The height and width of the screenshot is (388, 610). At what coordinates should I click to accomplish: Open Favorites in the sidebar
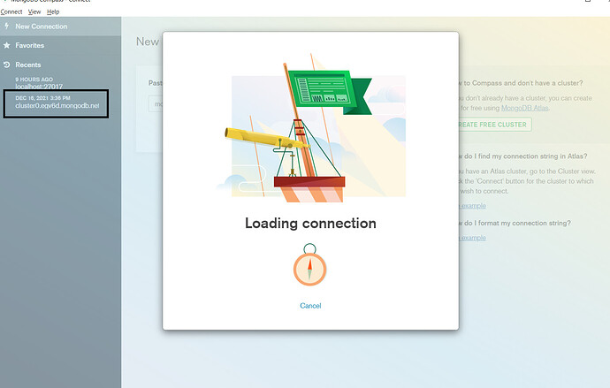click(60, 45)
